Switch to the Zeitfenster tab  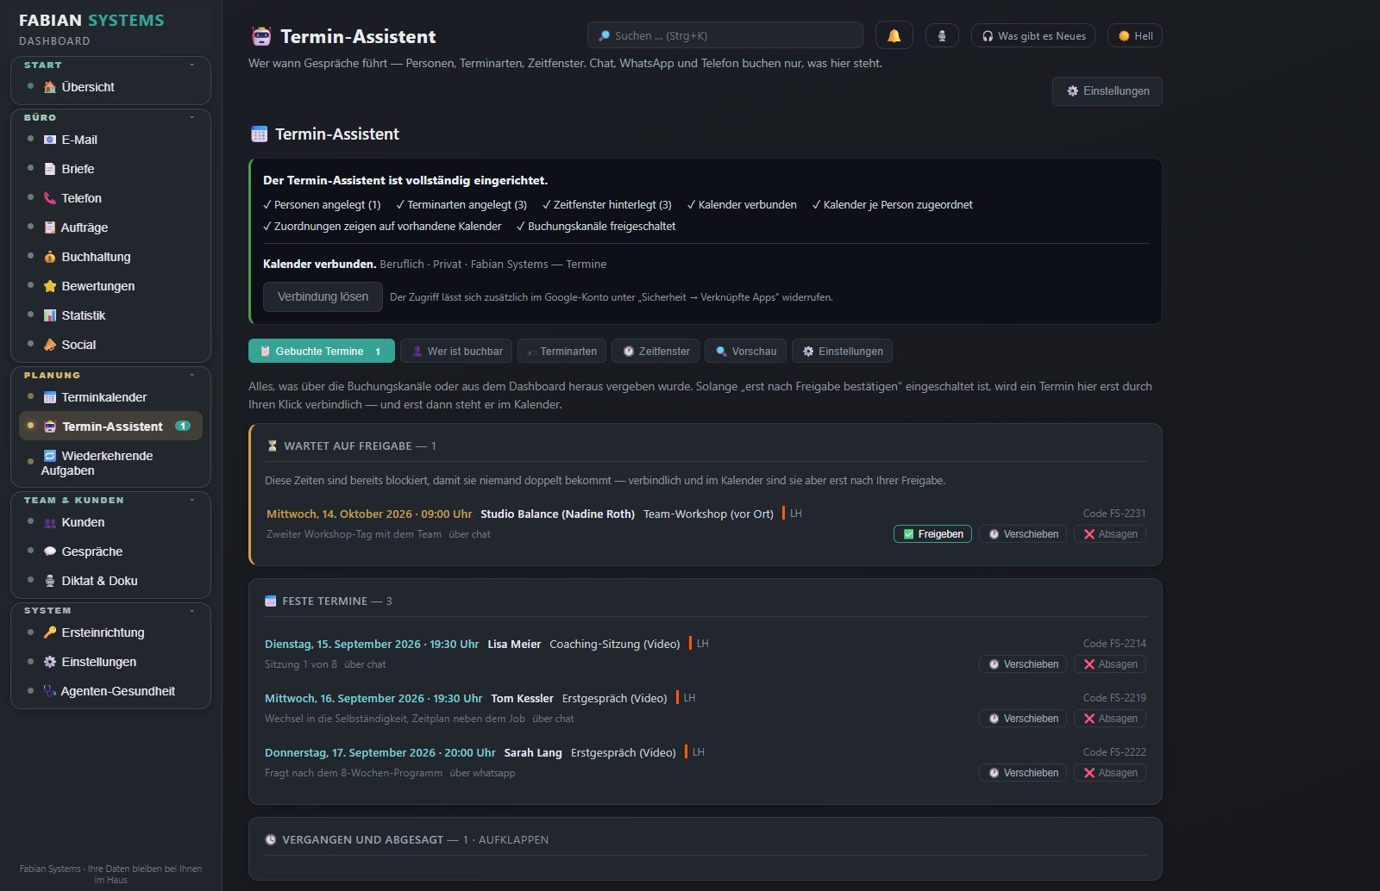pyautogui.click(x=656, y=351)
